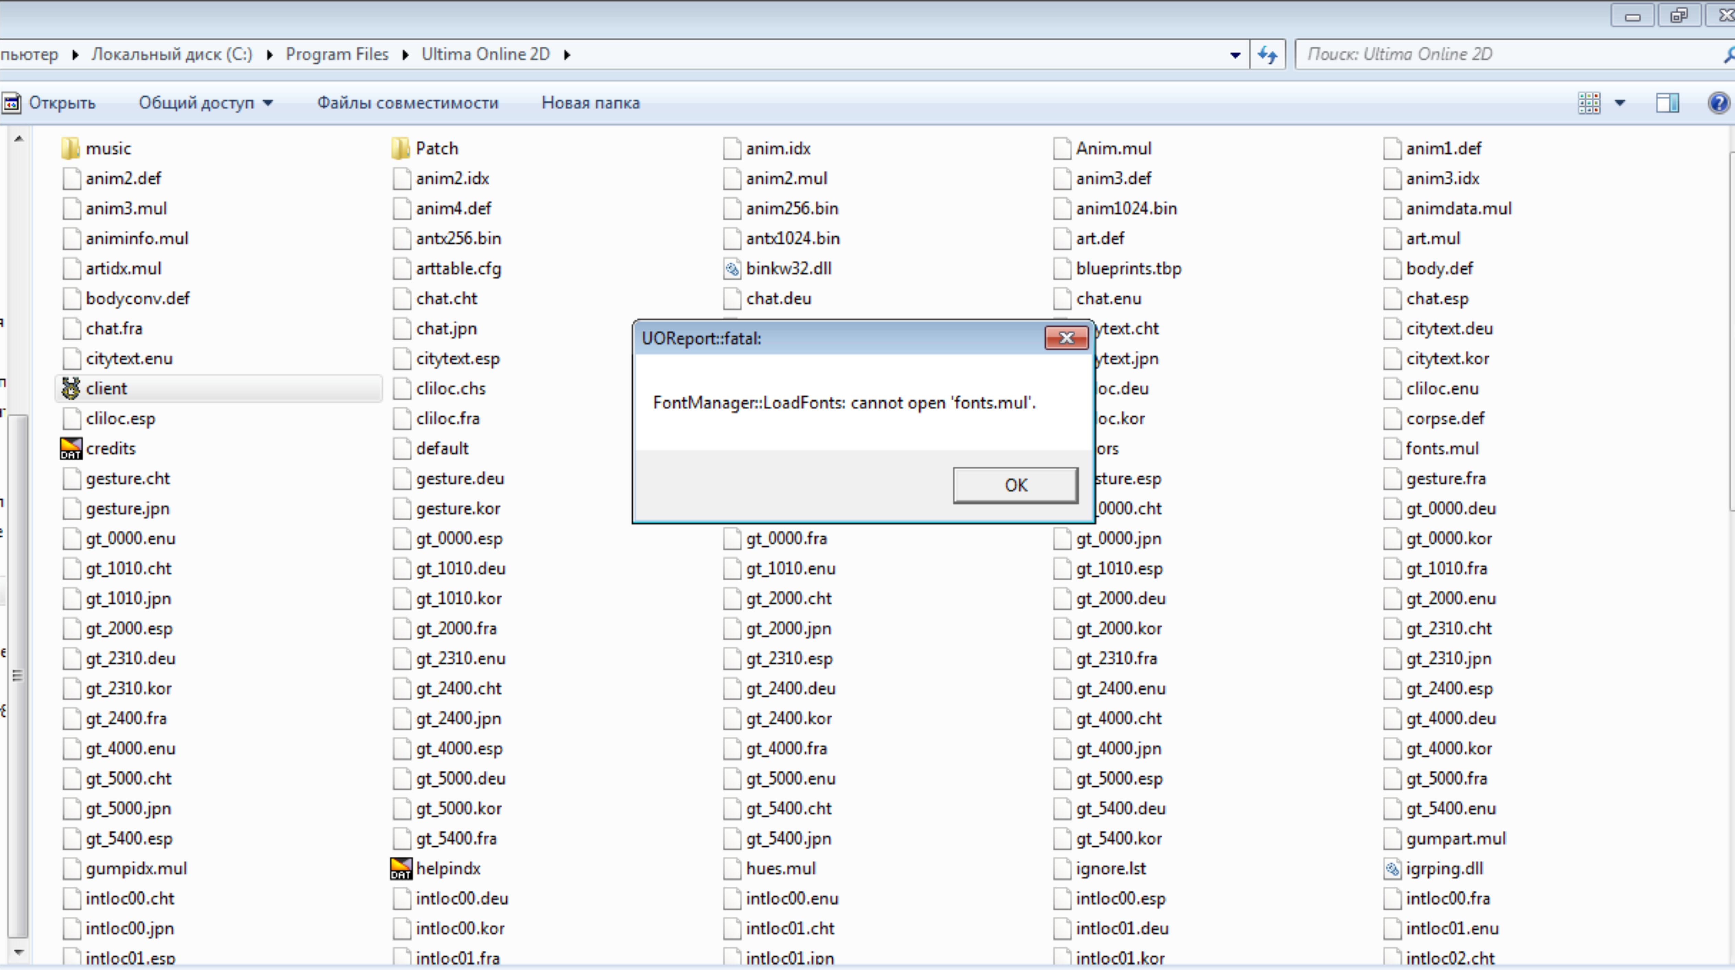Image resolution: width=1735 pixels, height=970 pixels.
Task: Select file intloc00.deu
Action: pos(450,899)
